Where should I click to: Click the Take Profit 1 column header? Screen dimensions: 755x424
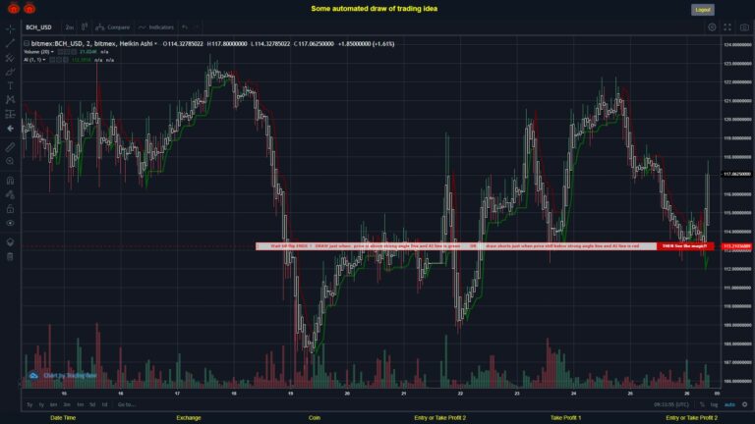(566, 418)
